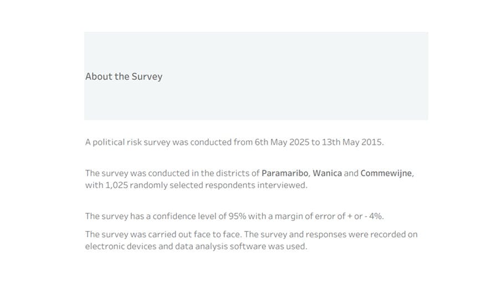This screenshot has width=502, height=305.
Task: Click the word "Paramaribo" in bold
Action: click(x=285, y=173)
